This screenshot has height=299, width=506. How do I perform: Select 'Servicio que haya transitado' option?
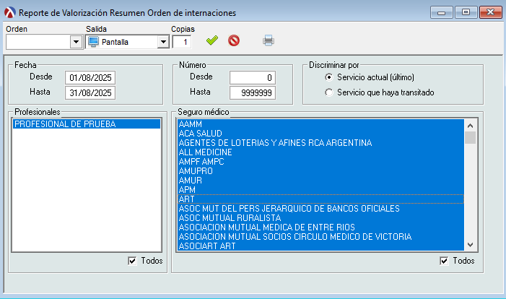(330, 92)
